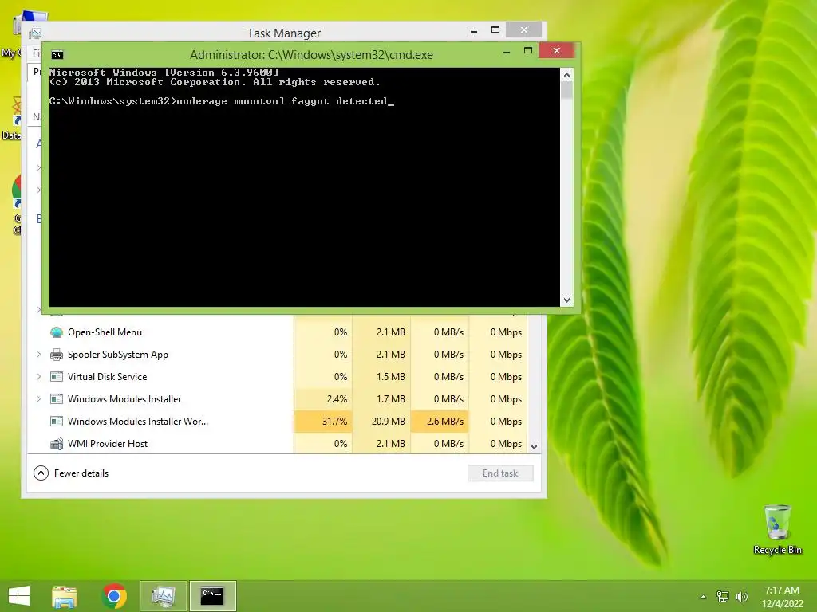Click the Windows Modules Installer icon
This screenshot has height=612, width=817.
coord(57,399)
